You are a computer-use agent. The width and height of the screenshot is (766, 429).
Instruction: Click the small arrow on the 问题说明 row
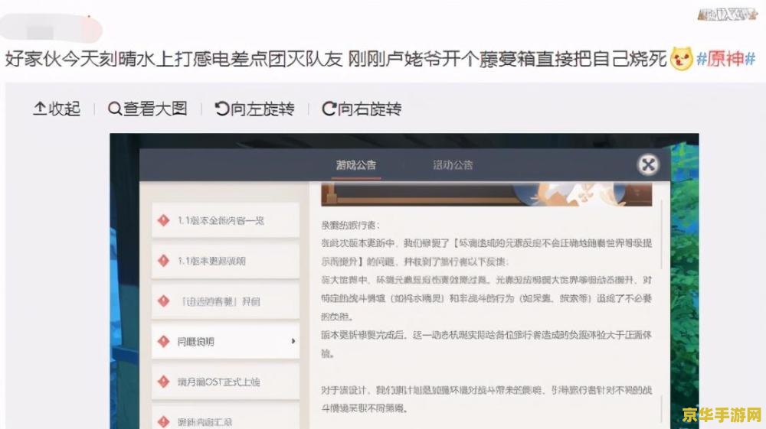pos(293,341)
